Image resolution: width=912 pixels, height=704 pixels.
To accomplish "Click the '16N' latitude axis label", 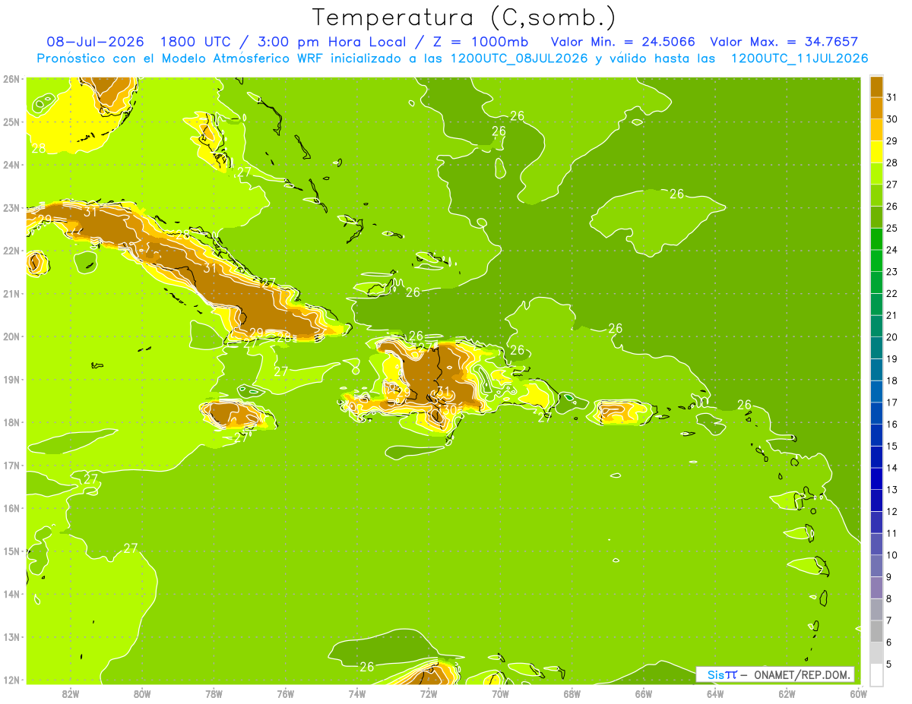I will click(x=11, y=508).
